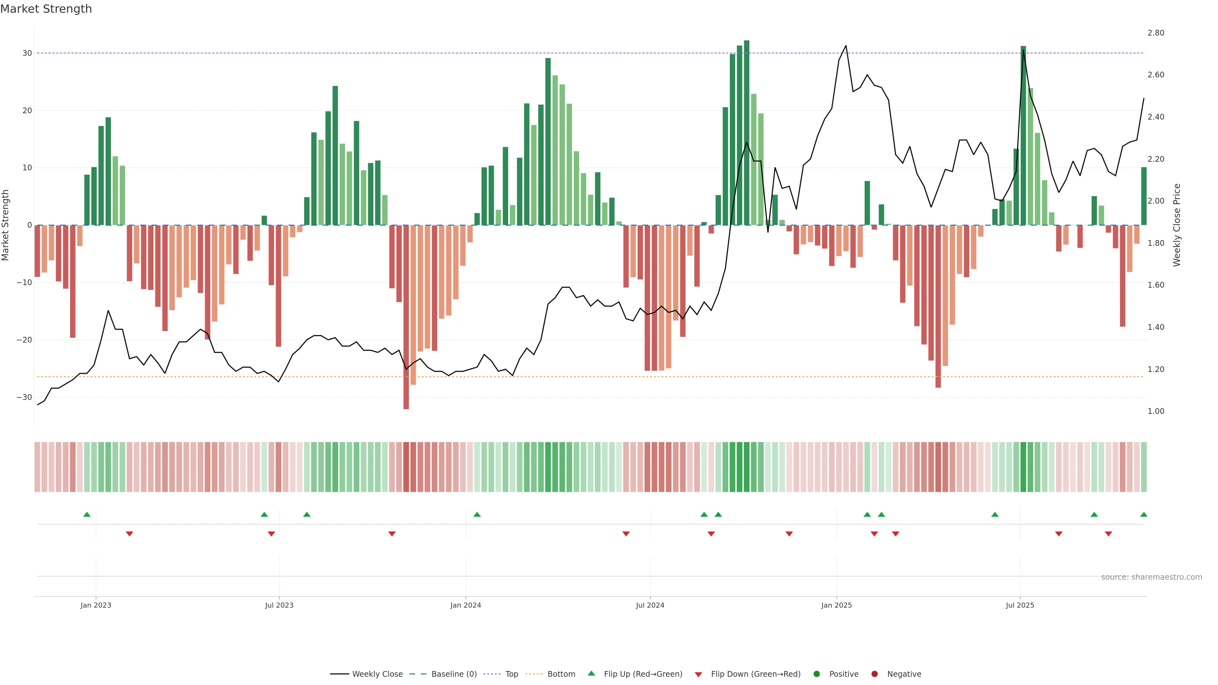Click the Flip Down red triangle legend icon

tap(698, 675)
